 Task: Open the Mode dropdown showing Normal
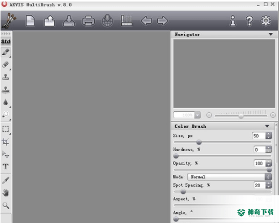point(229,177)
